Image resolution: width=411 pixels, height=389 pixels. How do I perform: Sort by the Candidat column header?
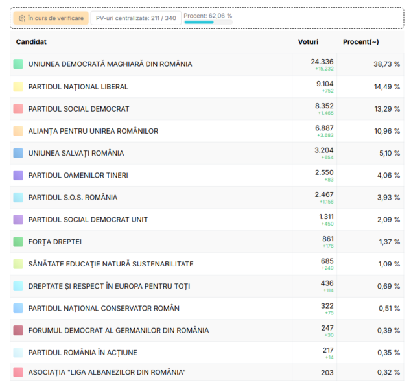click(x=31, y=42)
